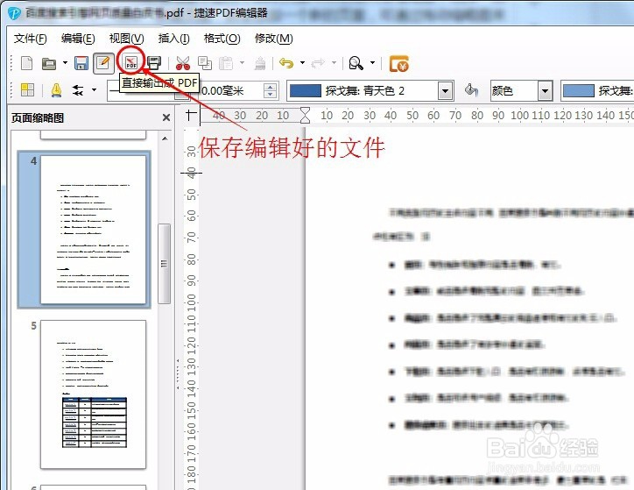
Task: Click the Export directly as PDF icon
Action: [x=131, y=63]
